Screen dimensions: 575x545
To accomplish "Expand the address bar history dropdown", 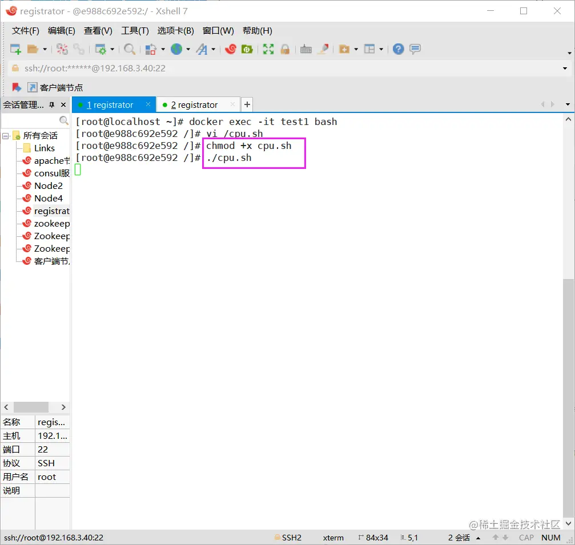I will pos(565,68).
